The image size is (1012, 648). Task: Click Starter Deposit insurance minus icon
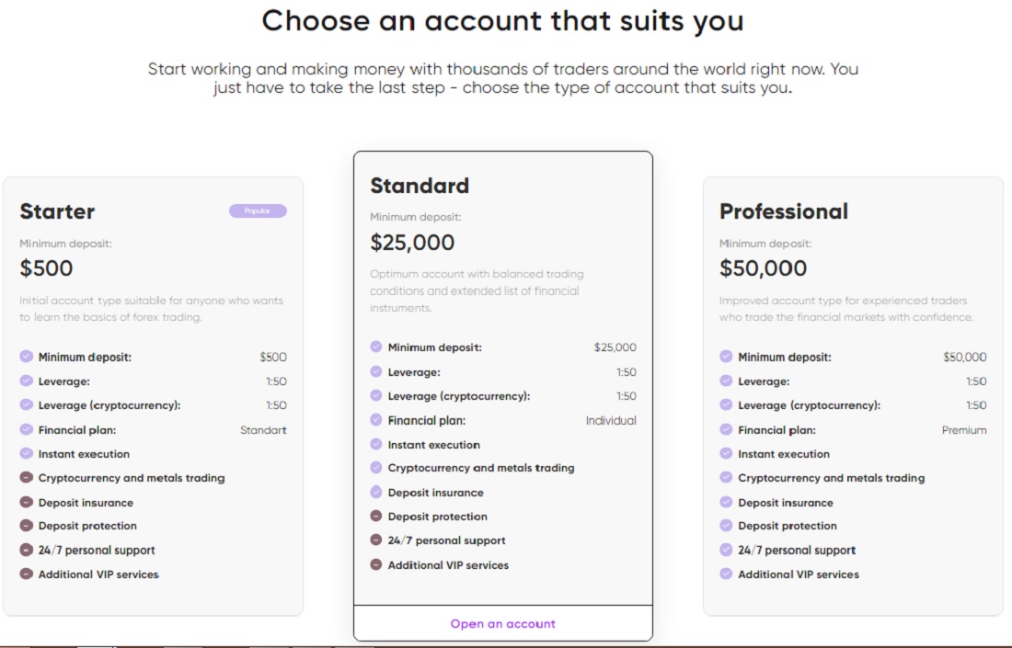[x=27, y=502]
